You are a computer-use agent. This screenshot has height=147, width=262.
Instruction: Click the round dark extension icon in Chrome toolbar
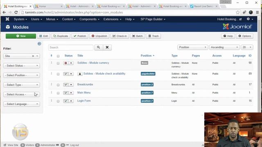pos(251,12)
